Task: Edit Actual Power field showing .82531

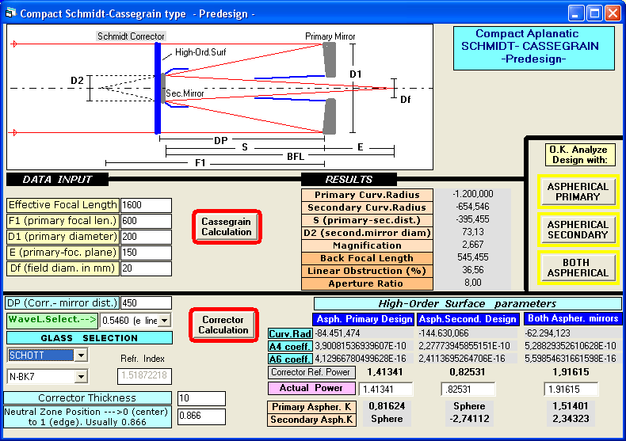Action: pos(468,390)
